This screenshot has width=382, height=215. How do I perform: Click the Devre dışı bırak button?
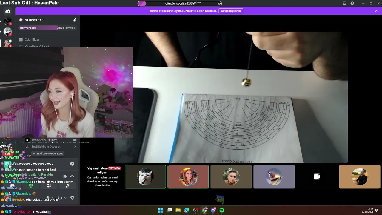(231, 11)
